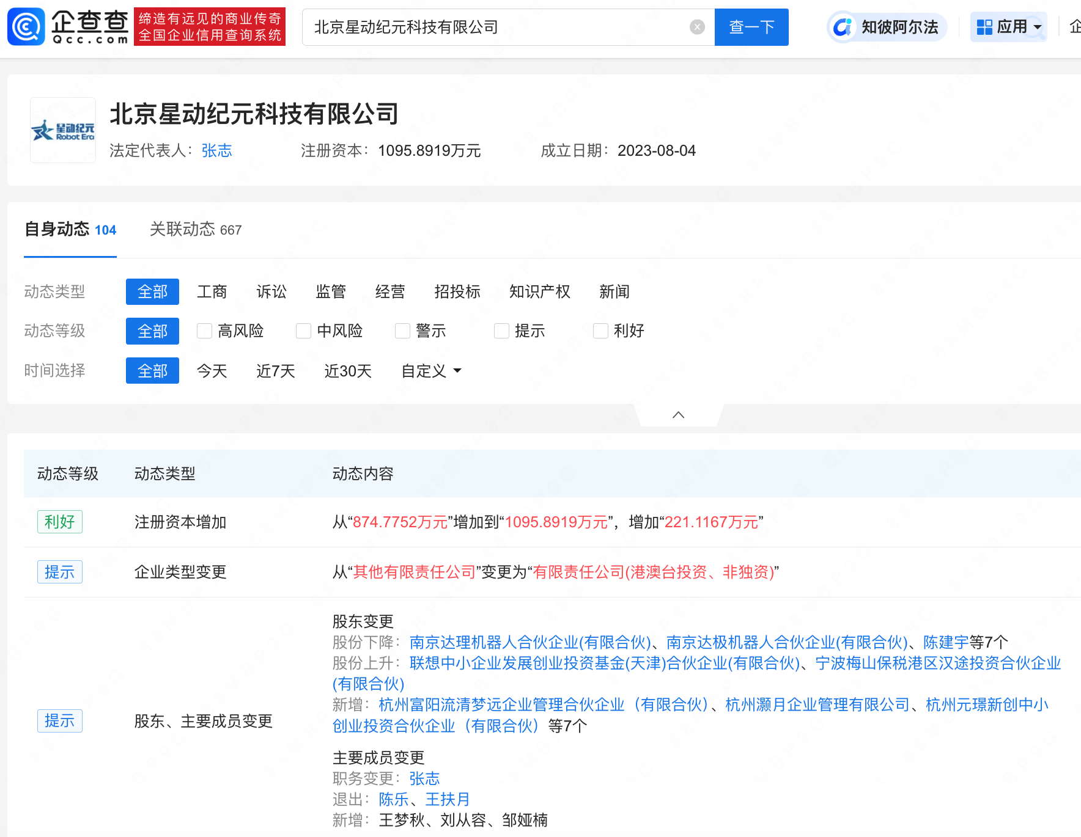Open shareholder 陈建宇 link

click(946, 642)
